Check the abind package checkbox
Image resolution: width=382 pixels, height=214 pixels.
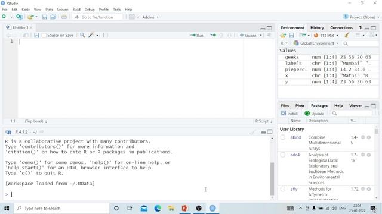coord(283,137)
